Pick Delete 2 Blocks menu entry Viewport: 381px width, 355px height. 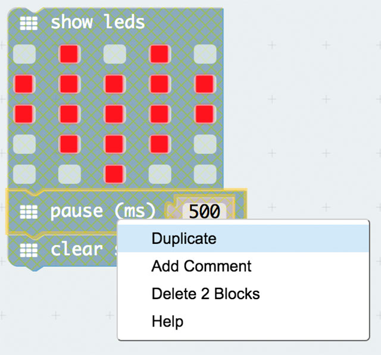click(205, 294)
